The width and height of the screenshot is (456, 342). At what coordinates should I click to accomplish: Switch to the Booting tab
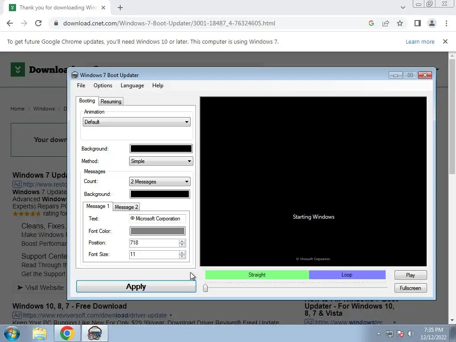point(87,101)
